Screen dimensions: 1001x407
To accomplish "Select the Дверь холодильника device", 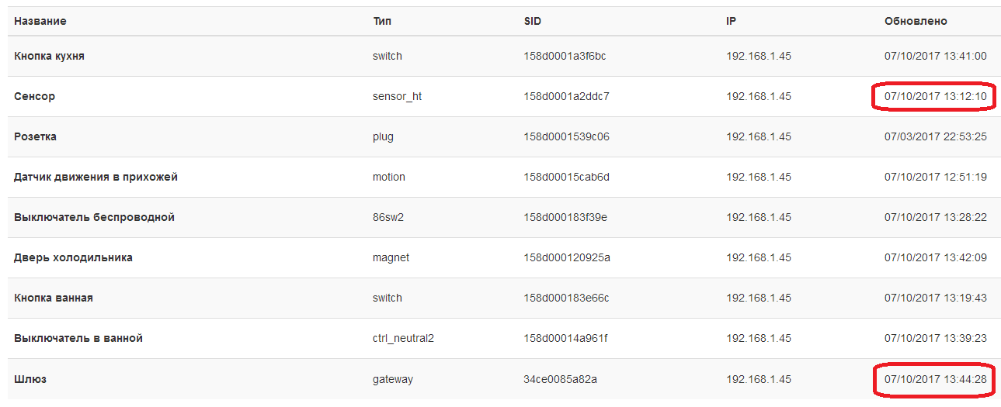I will click(x=73, y=257).
